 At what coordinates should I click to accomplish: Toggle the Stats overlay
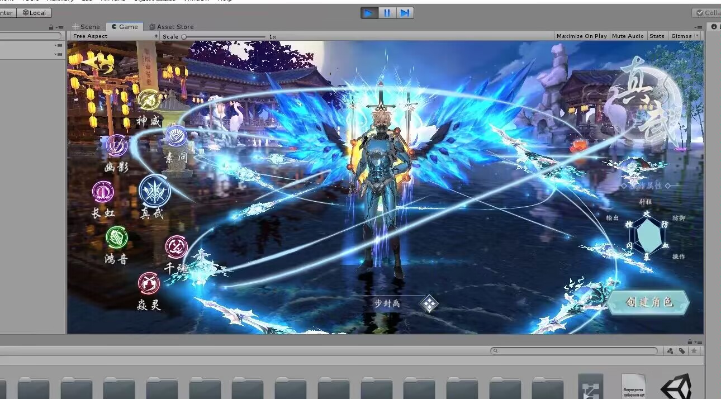click(657, 36)
